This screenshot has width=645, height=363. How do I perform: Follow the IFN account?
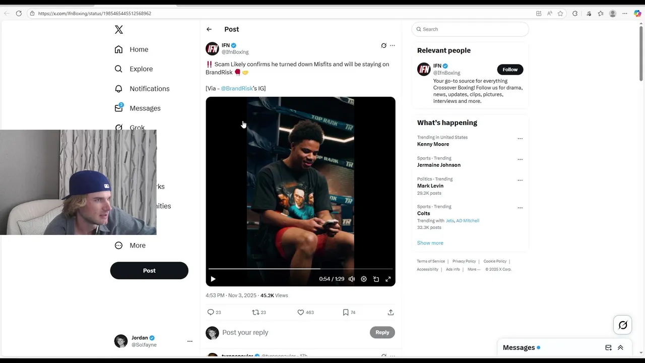click(510, 70)
